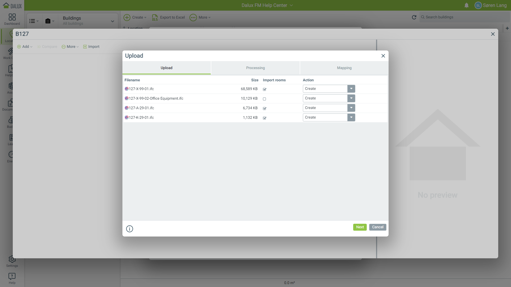
Task: Click the building view icon in toolbar
Action: pyautogui.click(x=48, y=21)
